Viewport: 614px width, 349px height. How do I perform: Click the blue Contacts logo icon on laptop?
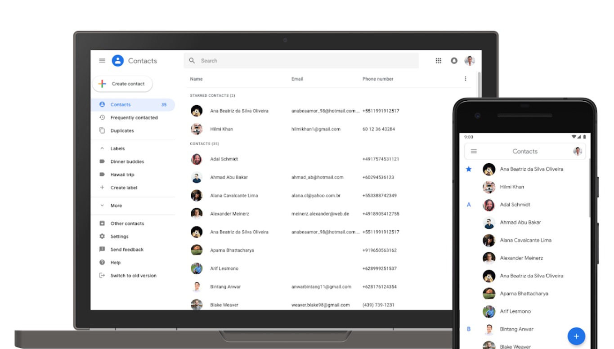pos(118,61)
